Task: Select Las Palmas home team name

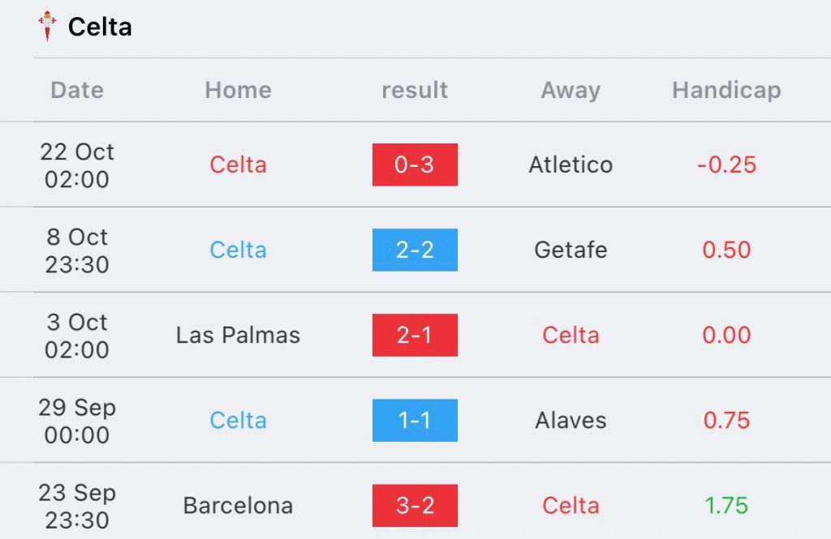Action: tap(238, 336)
